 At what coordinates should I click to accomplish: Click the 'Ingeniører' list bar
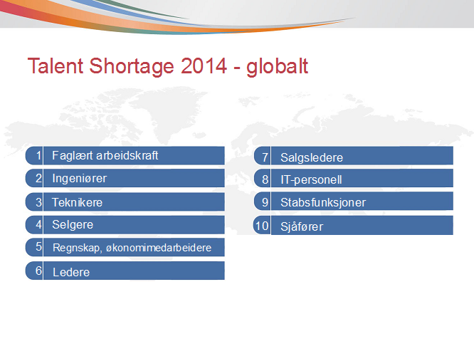[x=134, y=178]
